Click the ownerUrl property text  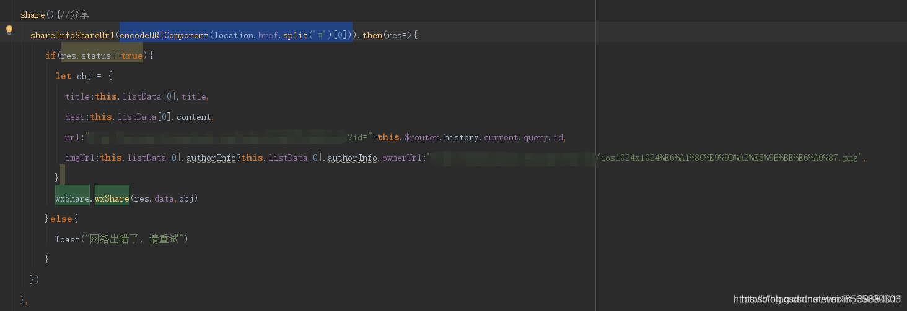pyautogui.click(x=402, y=158)
